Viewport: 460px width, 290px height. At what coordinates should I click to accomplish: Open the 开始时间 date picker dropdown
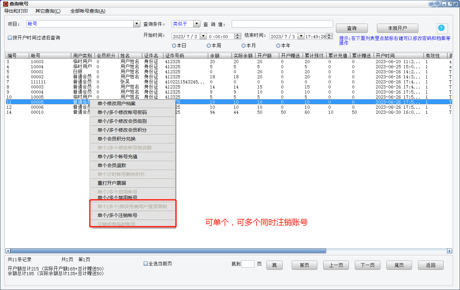click(x=203, y=36)
